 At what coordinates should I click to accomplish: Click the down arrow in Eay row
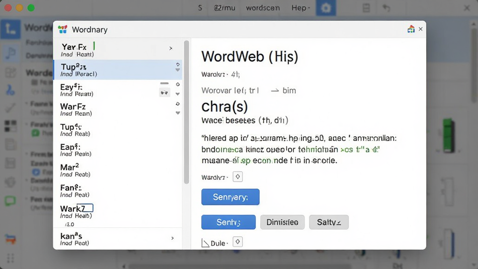coord(178,94)
